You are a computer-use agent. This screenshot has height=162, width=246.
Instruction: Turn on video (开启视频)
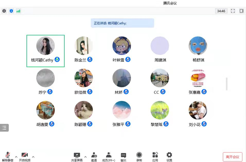(24, 157)
